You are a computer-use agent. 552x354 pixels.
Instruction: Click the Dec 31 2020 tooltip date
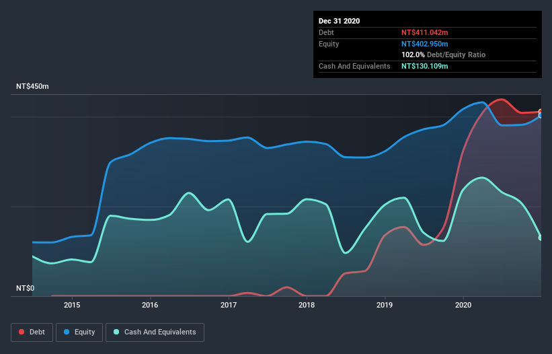tap(339, 21)
